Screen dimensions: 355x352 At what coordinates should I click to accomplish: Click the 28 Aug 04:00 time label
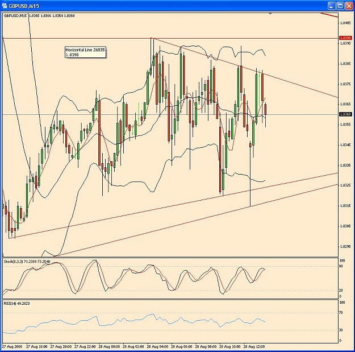(157, 346)
